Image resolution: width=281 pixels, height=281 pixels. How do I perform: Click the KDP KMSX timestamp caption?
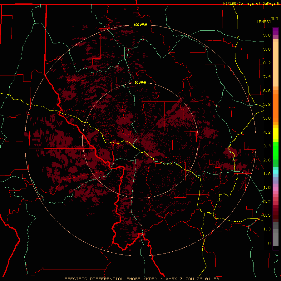(142, 279)
